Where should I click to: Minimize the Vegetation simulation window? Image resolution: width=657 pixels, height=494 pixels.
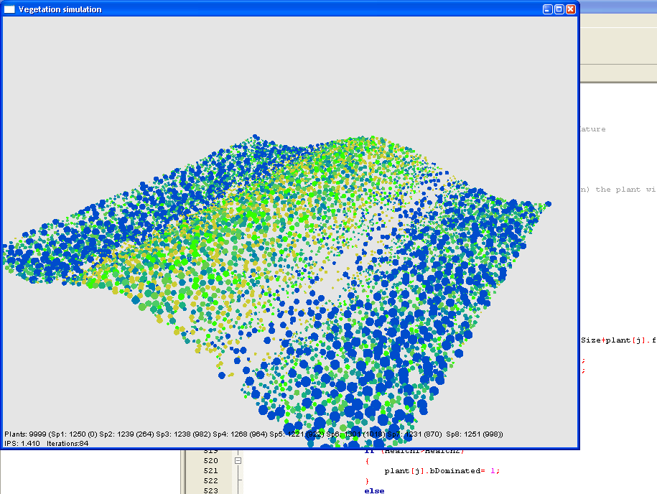(547, 9)
